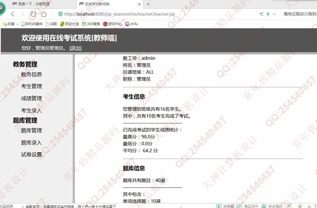
Task: Click the 平均分： 64.2 分 line
Action: [140, 151]
